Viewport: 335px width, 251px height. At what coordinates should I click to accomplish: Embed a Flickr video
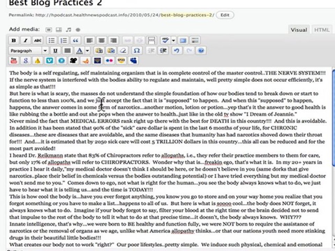coord(109,61)
